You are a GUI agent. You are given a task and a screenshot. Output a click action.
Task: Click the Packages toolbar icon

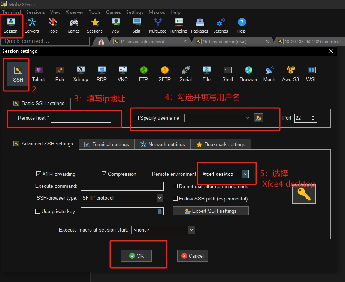200,25
